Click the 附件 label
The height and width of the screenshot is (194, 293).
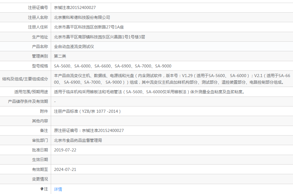tap(44, 111)
